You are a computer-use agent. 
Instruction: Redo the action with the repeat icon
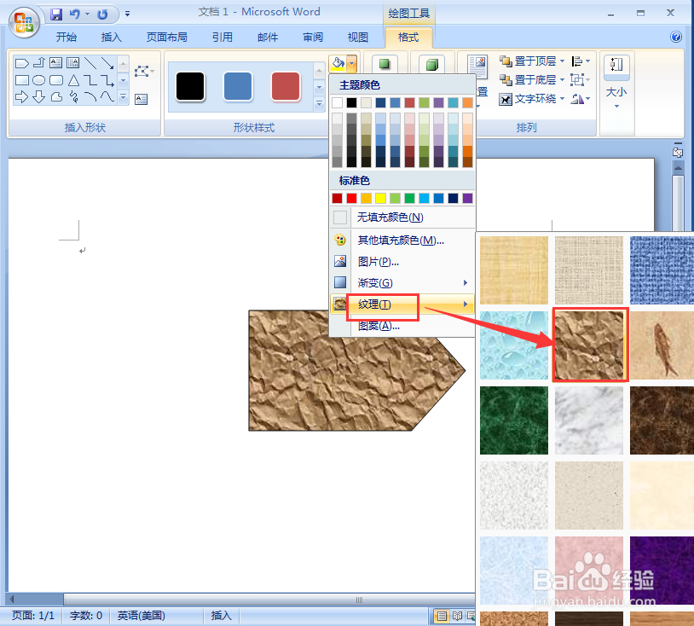point(102,14)
